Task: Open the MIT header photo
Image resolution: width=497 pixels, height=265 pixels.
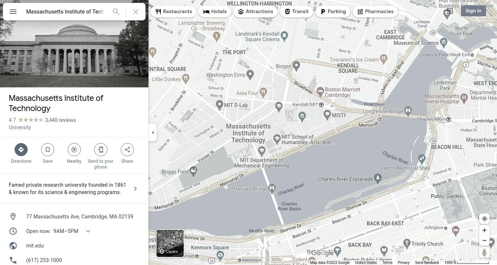Action: (74, 44)
